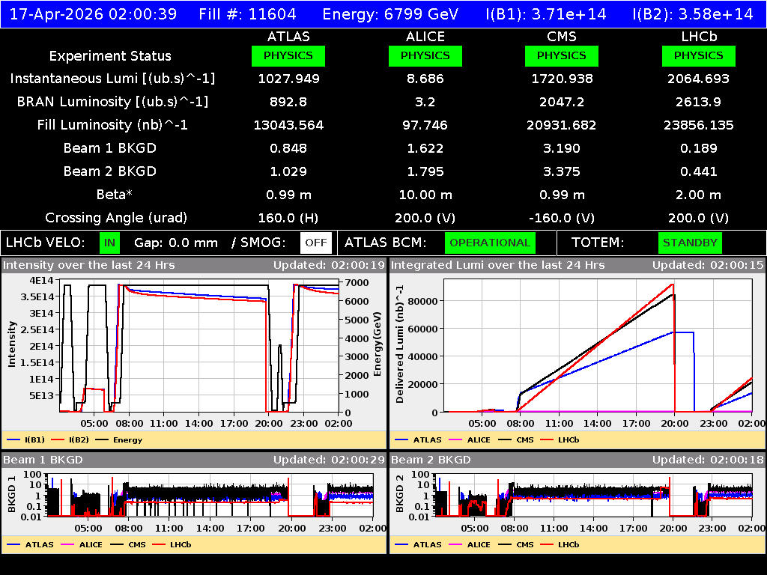The height and width of the screenshot is (575, 767).
Task: Click the ALICE PHYSICS status indicator
Action: (425, 55)
